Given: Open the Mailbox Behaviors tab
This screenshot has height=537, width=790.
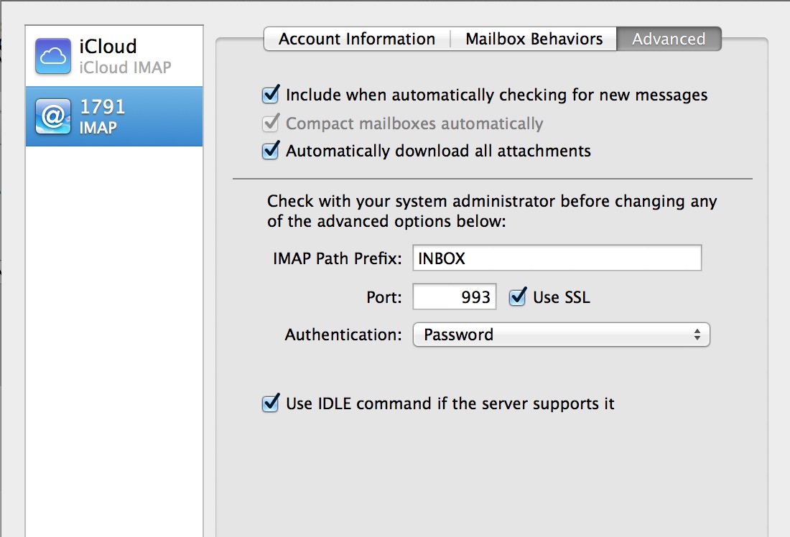Looking at the screenshot, I should [534, 39].
